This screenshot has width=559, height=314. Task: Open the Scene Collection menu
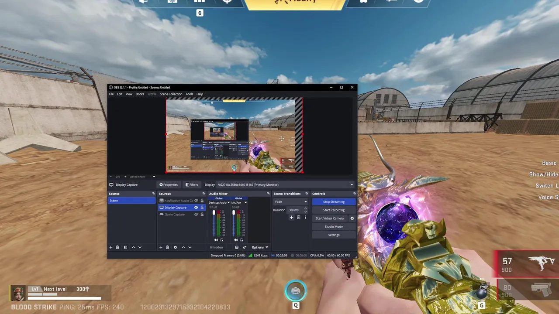(x=171, y=94)
